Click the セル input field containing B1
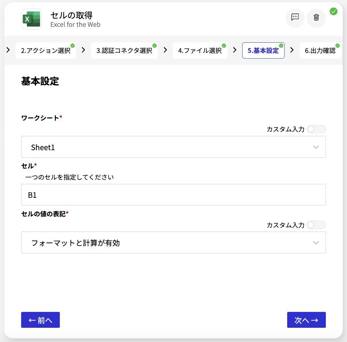The width and height of the screenshot is (347, 342). (173, 195)
